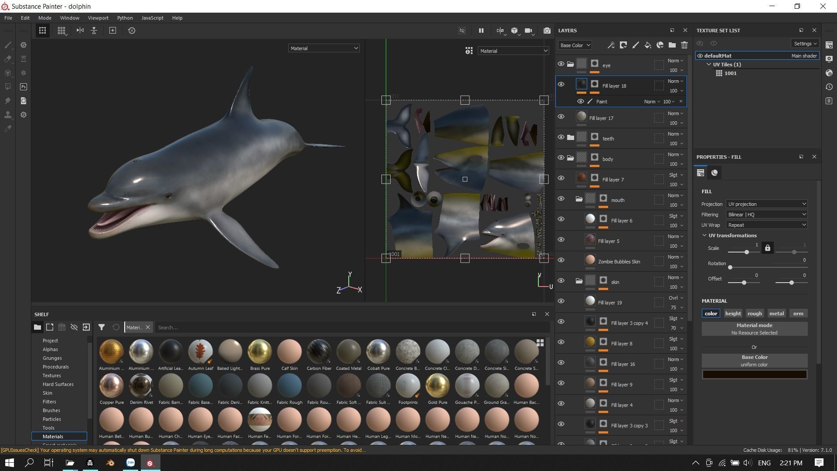Click the Material mode resource button
The width and height of the screenshot is (837, 471).
tap(754, 329)
